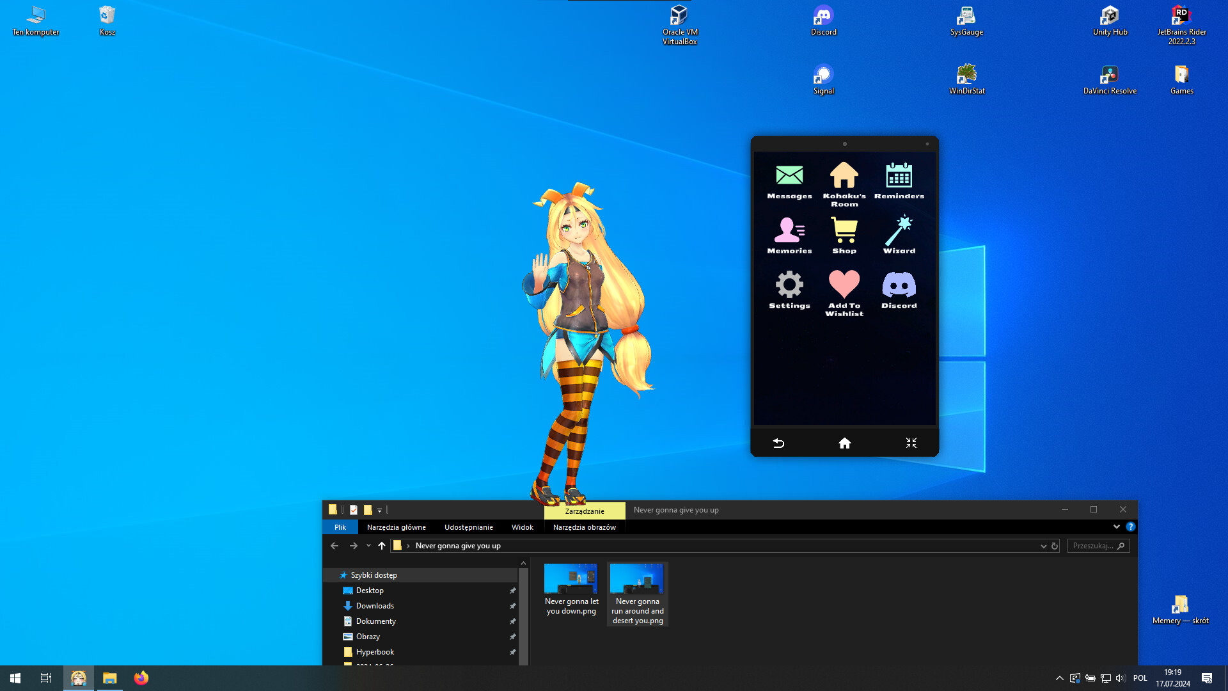This screenshot has width=1228, height=691.
Task: Unpin Downloads from Quick access
Action: pyautogui.click(x=512, y=605)
